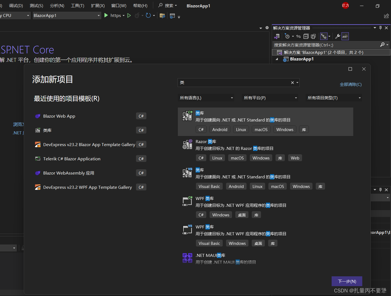391x296 pixels.
Task: Open the 所有项目类型(T) project type dropdown
Action: click(x=334, y=98)
